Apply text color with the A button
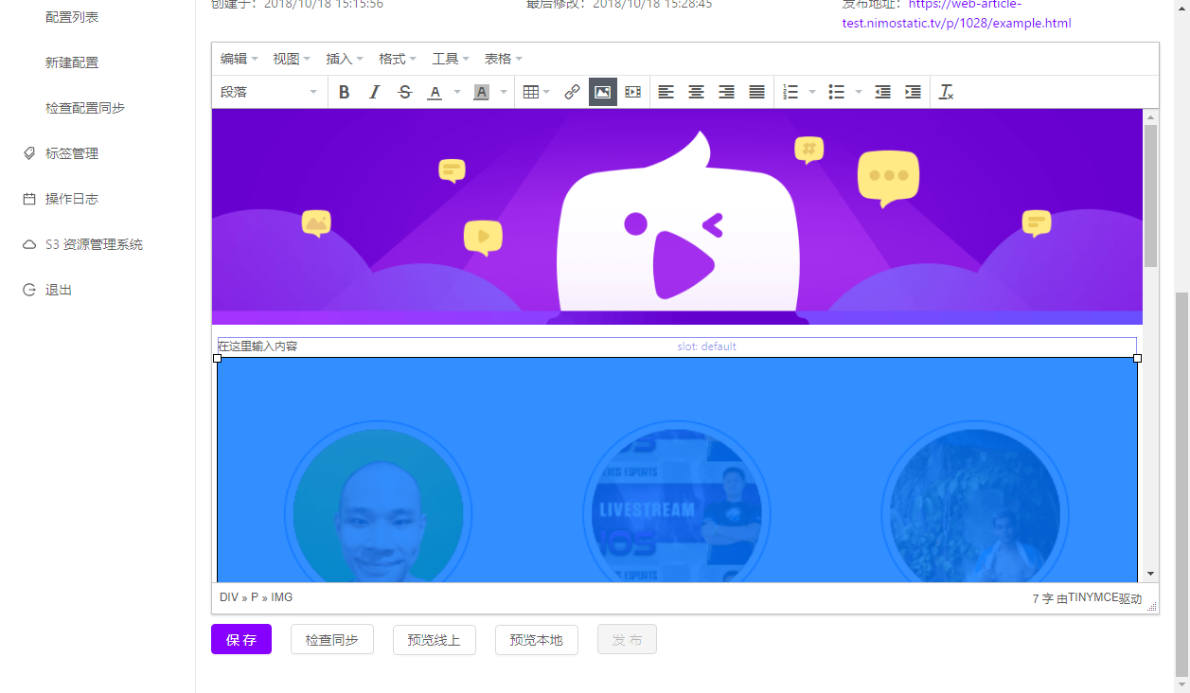1190x693 pixels. pyautogui.click(x=435, y=92)
